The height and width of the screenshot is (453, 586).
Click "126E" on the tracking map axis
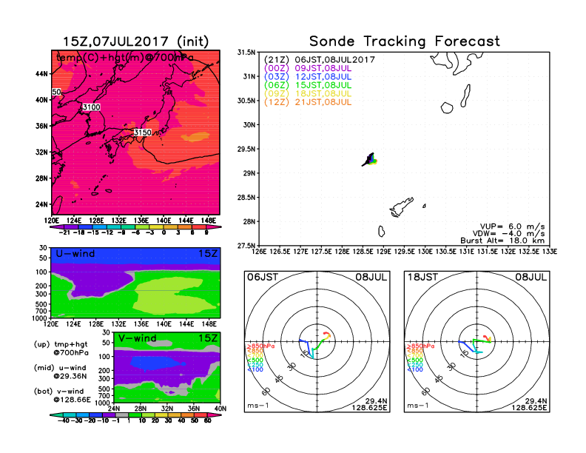point(259,252)
